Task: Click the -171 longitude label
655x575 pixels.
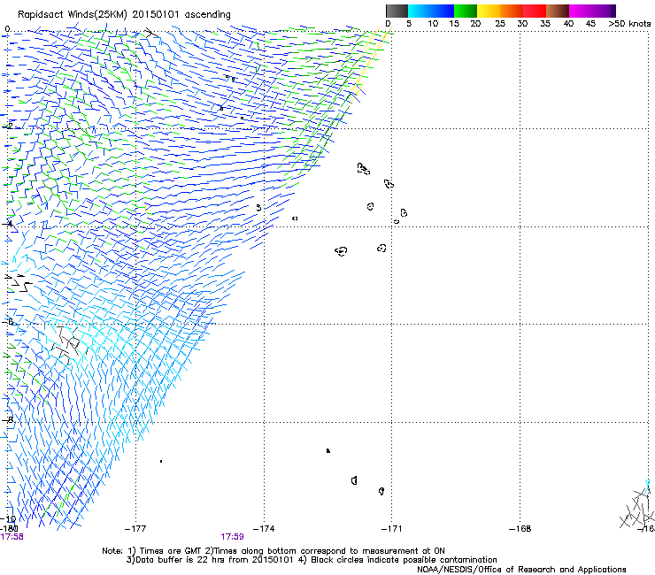Action: (391, 529)
